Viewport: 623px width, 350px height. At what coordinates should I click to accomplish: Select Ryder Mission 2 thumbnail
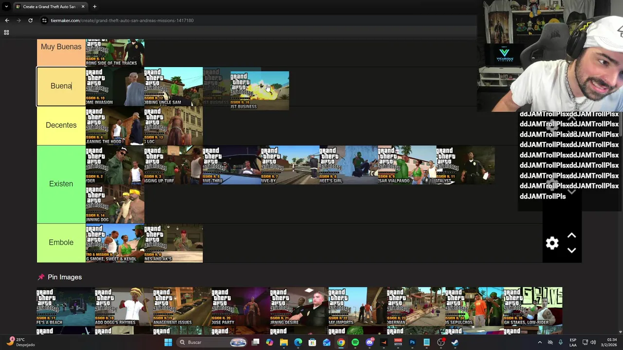[115, 165]
